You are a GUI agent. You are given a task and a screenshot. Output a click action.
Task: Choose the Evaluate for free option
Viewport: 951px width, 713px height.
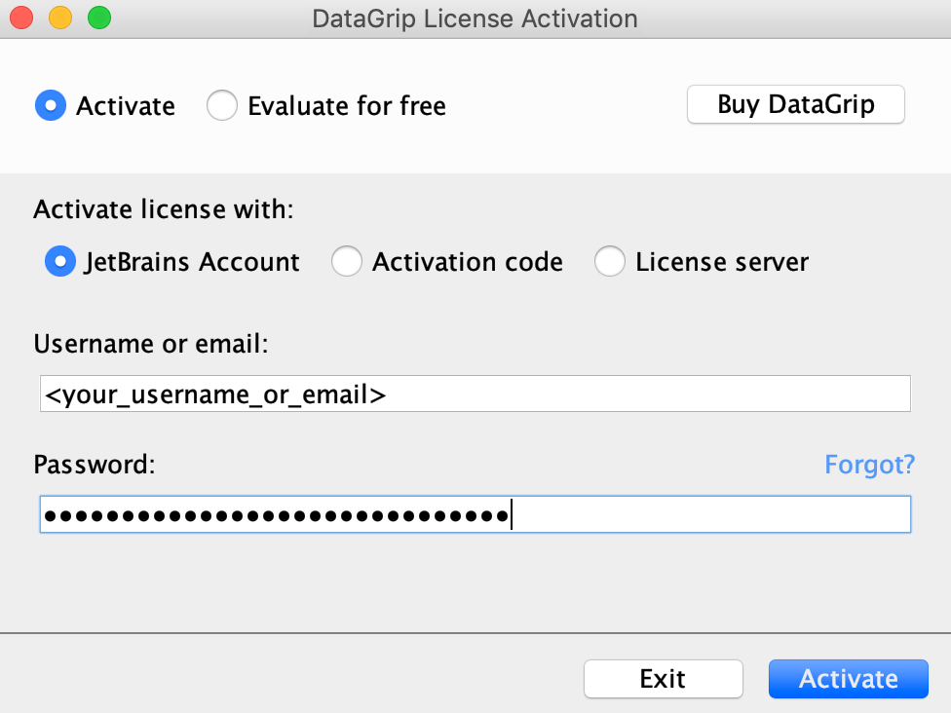[x=222, y=105]
